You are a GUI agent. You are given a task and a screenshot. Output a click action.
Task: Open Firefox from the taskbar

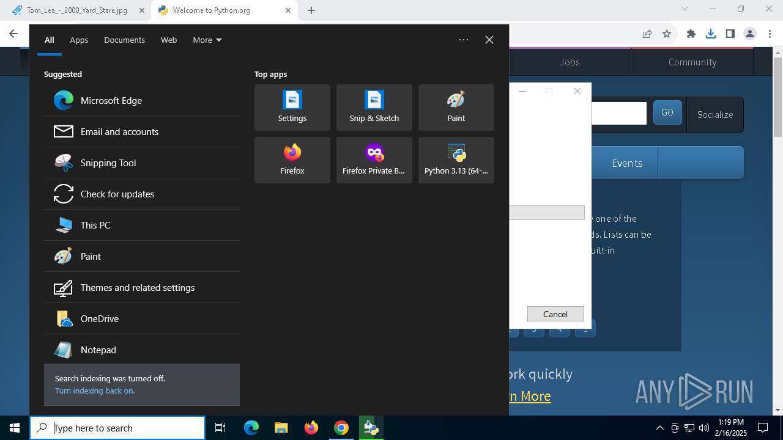(311, 428)
